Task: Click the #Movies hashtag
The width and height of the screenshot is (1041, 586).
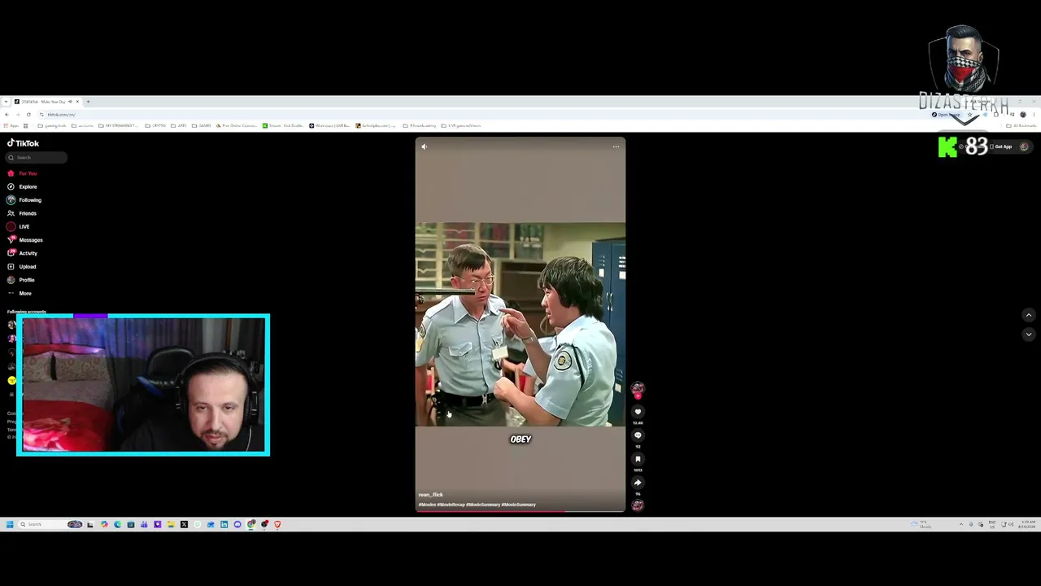Action: (x=427, y=505)
